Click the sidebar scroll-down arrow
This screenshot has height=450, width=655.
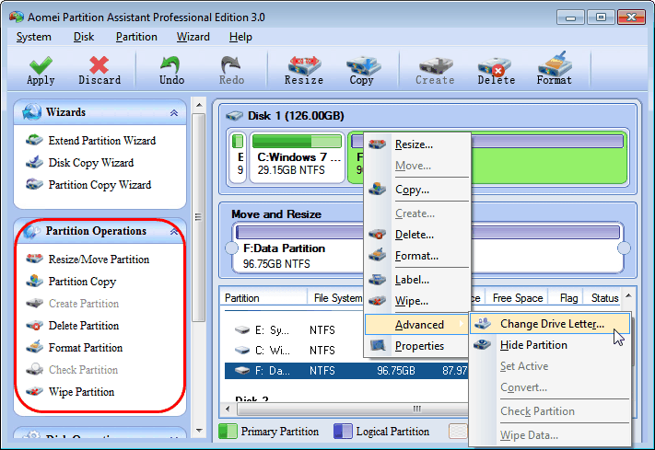(x=199, y=431)
